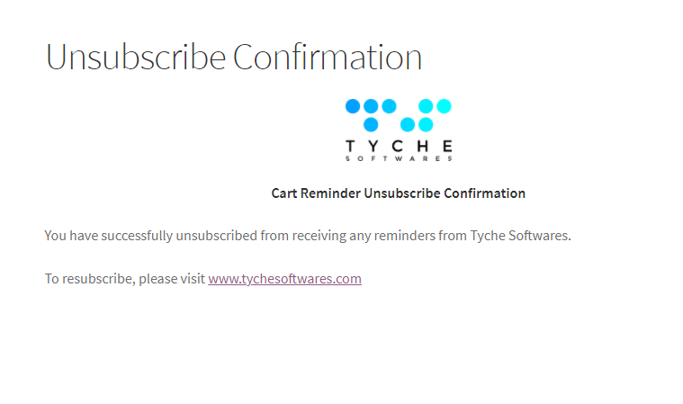Click the word "Confirmation" in large page title

click(328, 57)
